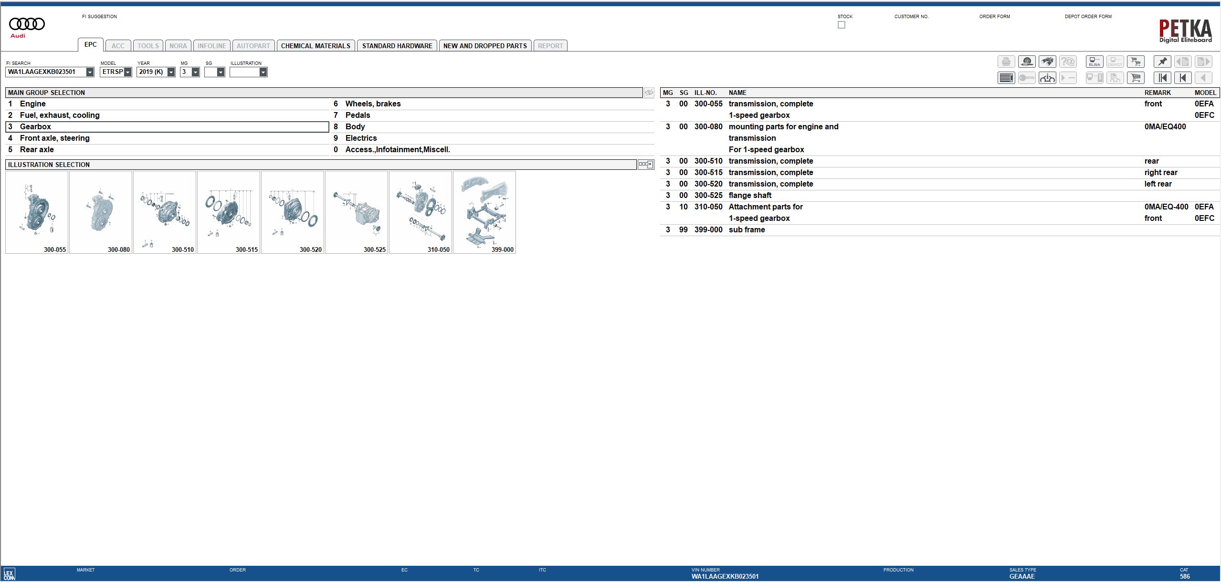Jump to first with double-bar arrow
Viewport: 1221px width, 582px height.
(x=1162, y=78)
